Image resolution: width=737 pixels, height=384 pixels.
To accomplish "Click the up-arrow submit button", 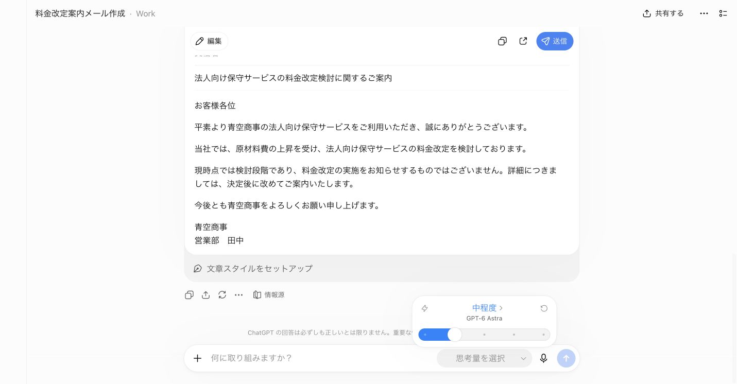I will click(566, 358).
